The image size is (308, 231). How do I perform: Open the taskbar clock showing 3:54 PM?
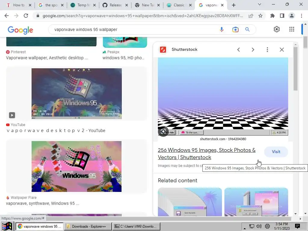(x=282, y=226)
